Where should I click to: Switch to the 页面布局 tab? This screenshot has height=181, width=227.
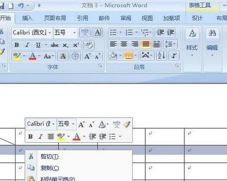click(55, 18)
